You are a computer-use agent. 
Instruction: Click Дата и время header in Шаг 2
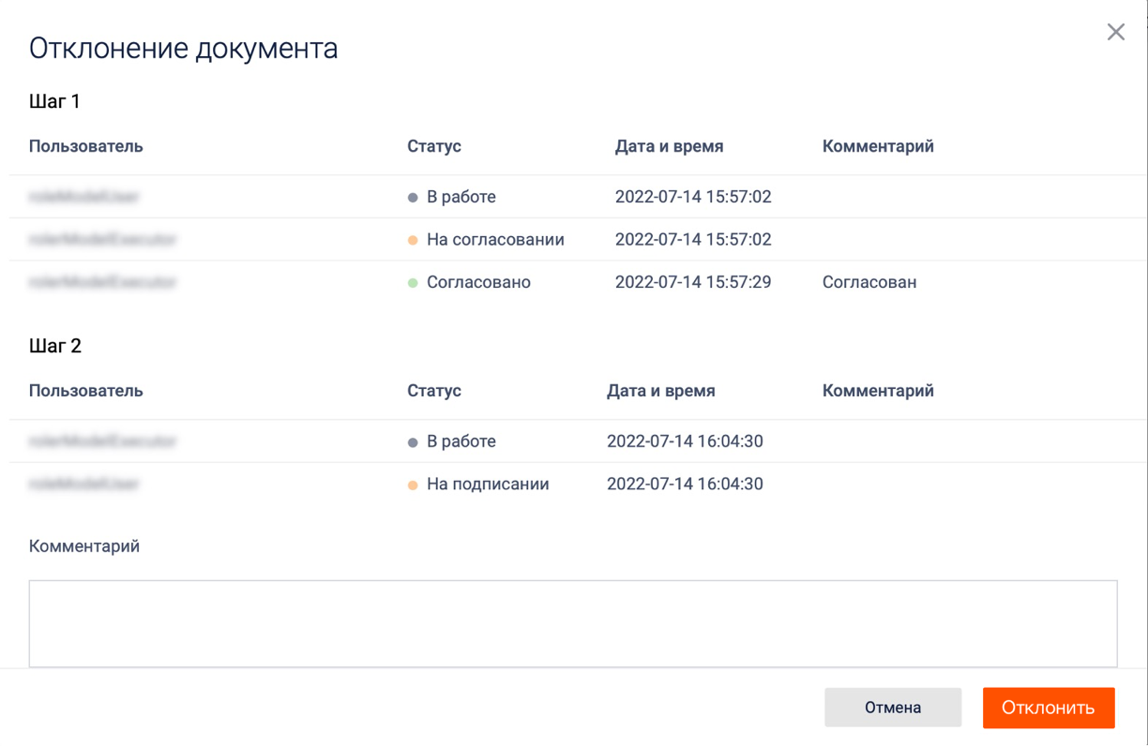(660, 391)
